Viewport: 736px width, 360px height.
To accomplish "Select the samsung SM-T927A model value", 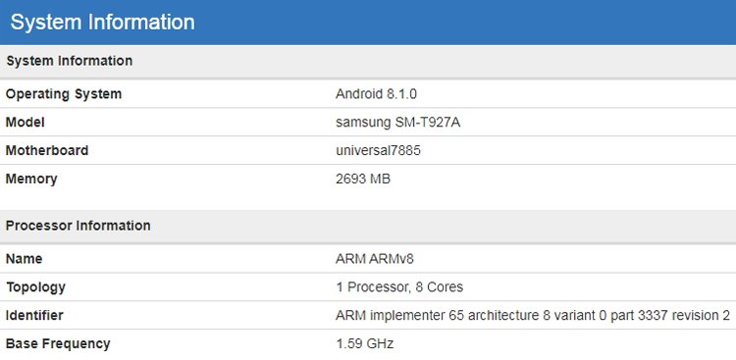I will tap(398, 123).
